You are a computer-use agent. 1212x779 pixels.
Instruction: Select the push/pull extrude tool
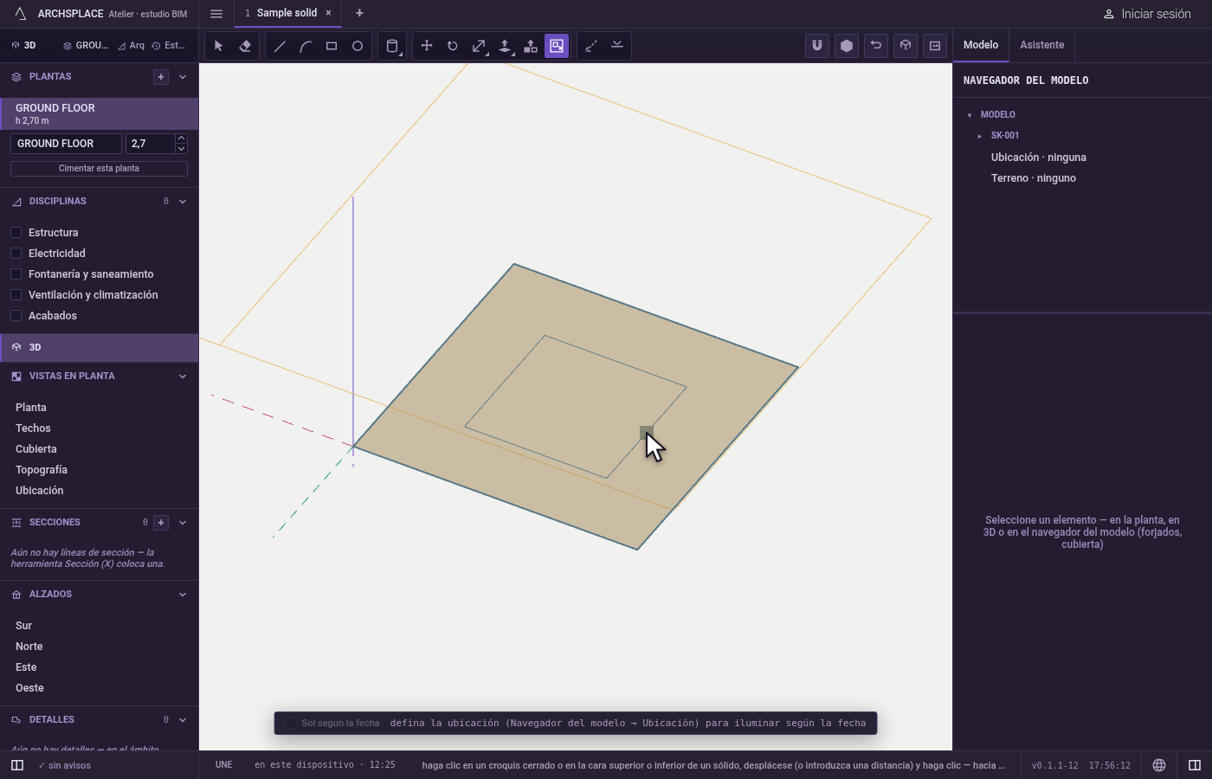(505, 46)
